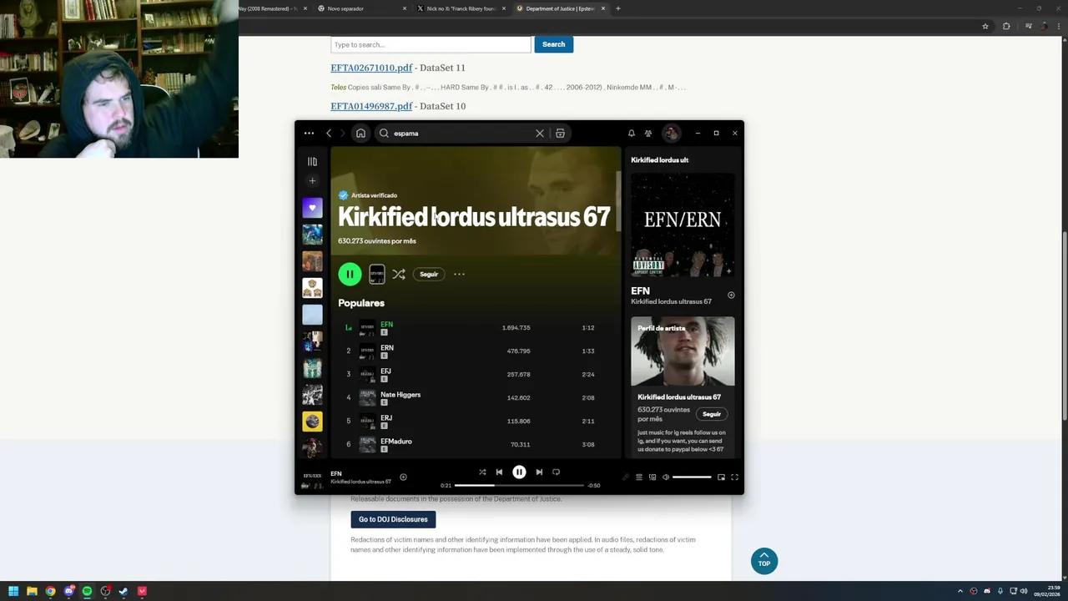
Task: Seek on the song progress bar
Action: 519,485
